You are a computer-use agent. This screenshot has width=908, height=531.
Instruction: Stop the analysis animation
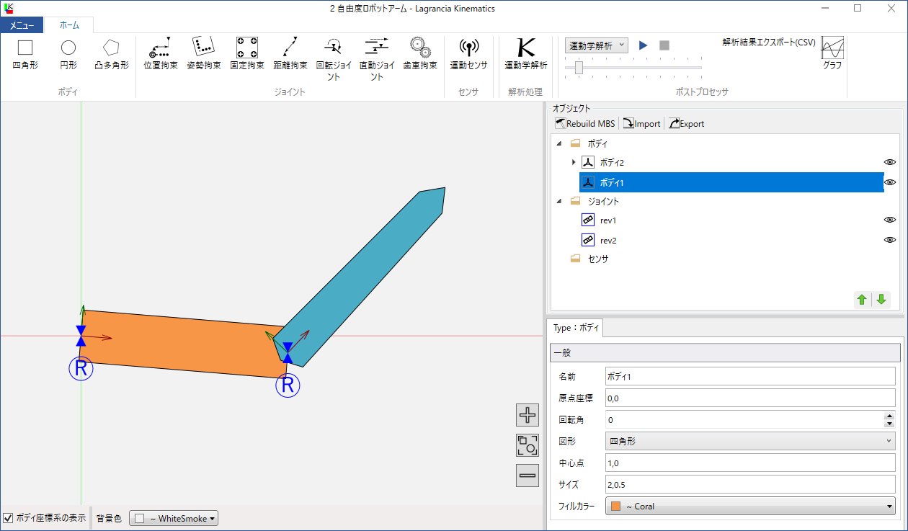664,45
